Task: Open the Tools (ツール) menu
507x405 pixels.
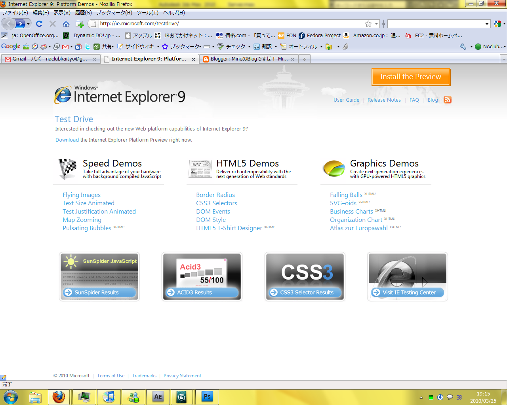Action: [148, 13]
